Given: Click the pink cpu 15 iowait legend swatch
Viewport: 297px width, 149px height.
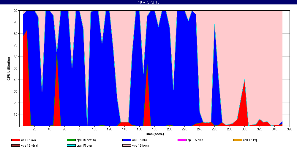Looking at the screenshot, I should [127, 145].
